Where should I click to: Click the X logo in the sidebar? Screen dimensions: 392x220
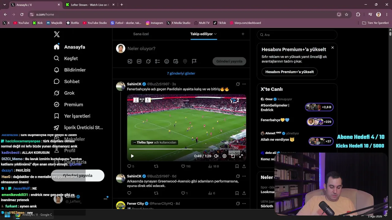pos(57,34)
